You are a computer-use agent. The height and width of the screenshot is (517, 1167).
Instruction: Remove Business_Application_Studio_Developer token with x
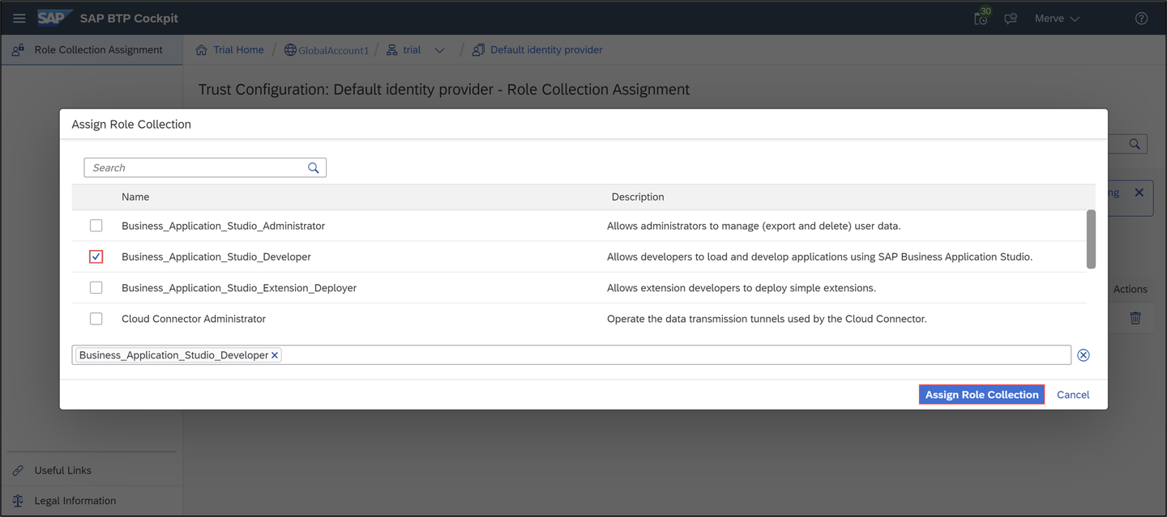[x=276, y=355]
